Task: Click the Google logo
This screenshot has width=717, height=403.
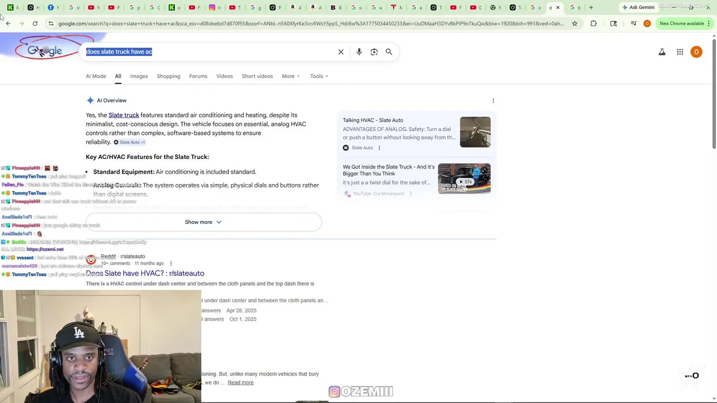Action: coord(45,51)
